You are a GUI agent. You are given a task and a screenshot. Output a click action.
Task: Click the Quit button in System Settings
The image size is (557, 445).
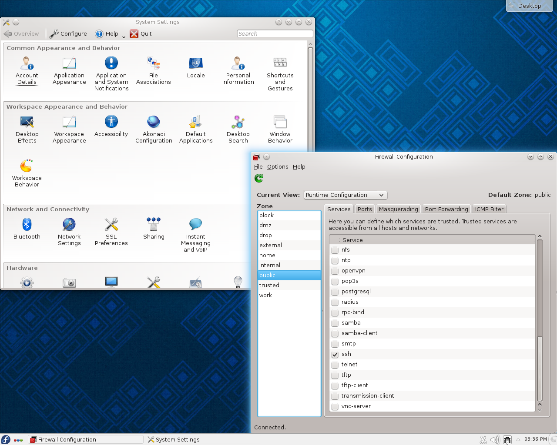(x=141, y=34)
